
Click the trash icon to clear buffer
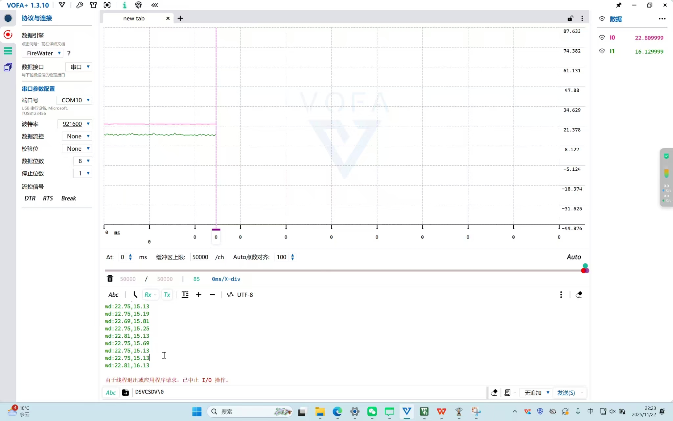coord(110,279)
